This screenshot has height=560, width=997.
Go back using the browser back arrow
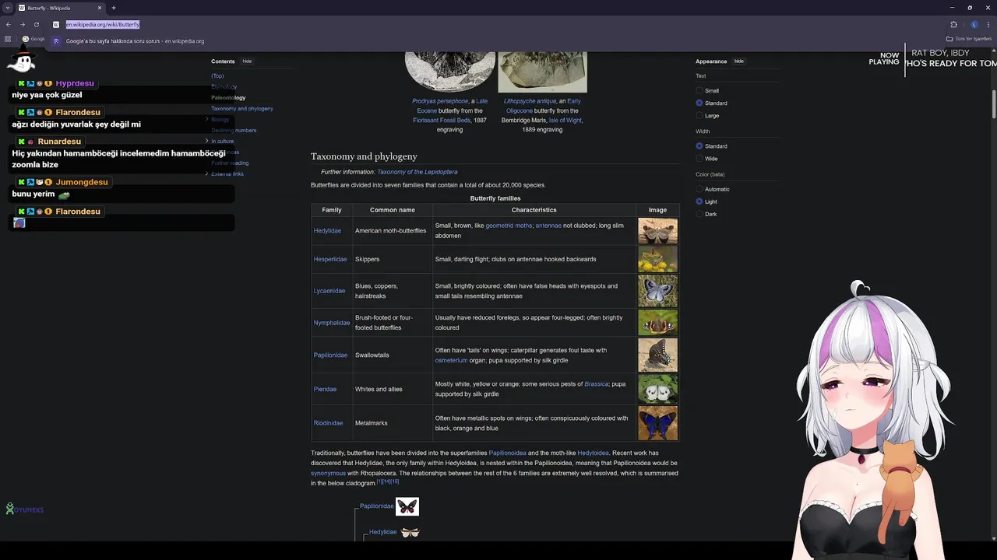(x=8, y=25)
